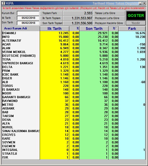Click the Araci Kurum Adi header
The width and height of the screenshot is (148, 166).
[x=15, y=28]
